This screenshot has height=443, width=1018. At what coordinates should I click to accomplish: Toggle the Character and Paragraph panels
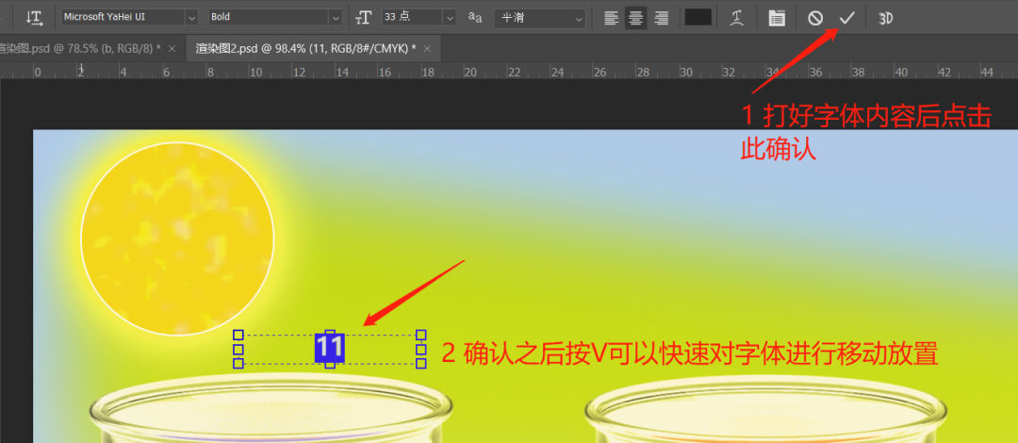pyautogui.click(x=777, y=18)
